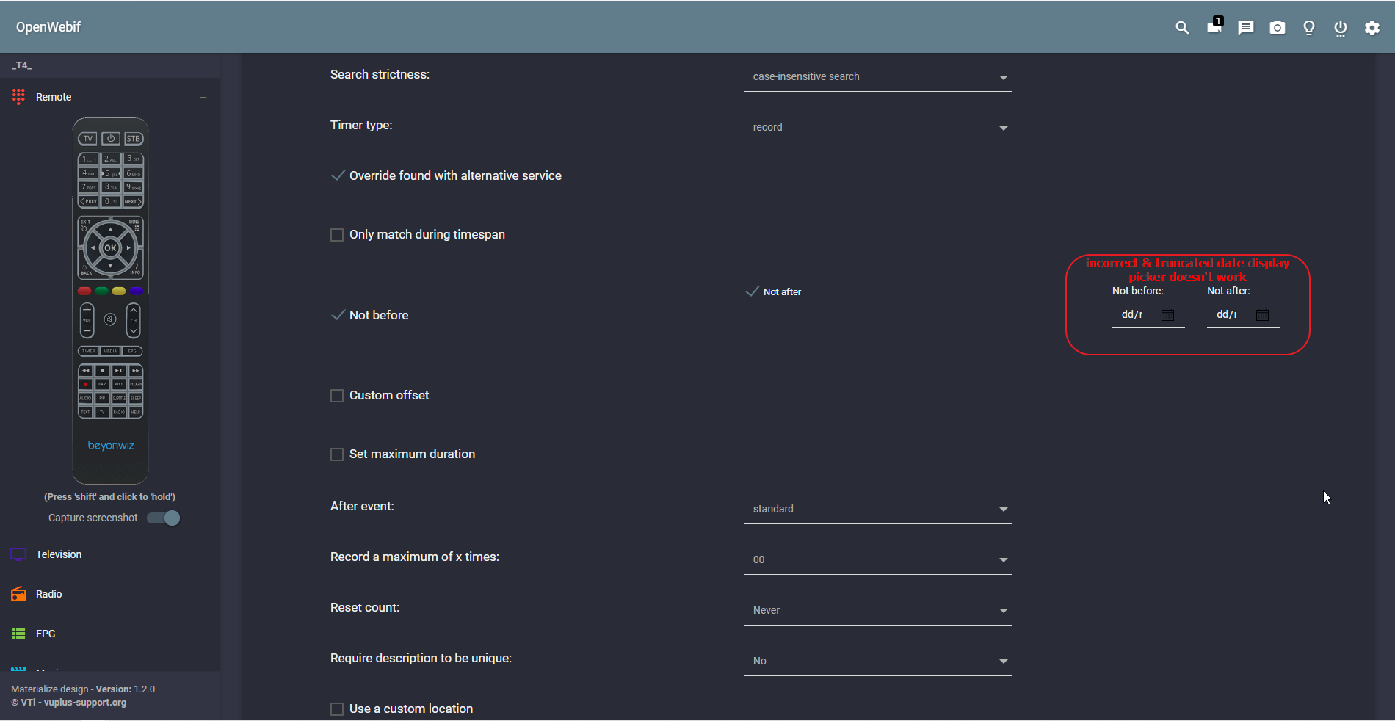Click the signal lamp icon in the top bar
Screen dimensions: 1395x721
coord(1308,27)
